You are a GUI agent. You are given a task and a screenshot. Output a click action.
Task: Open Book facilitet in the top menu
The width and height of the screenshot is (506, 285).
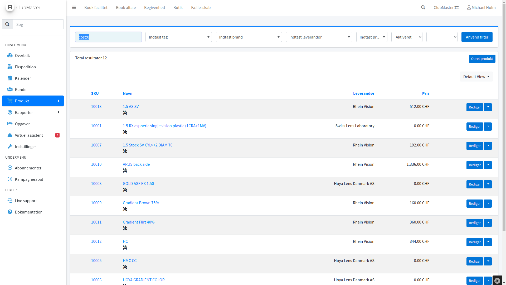[x=96, y=7]
